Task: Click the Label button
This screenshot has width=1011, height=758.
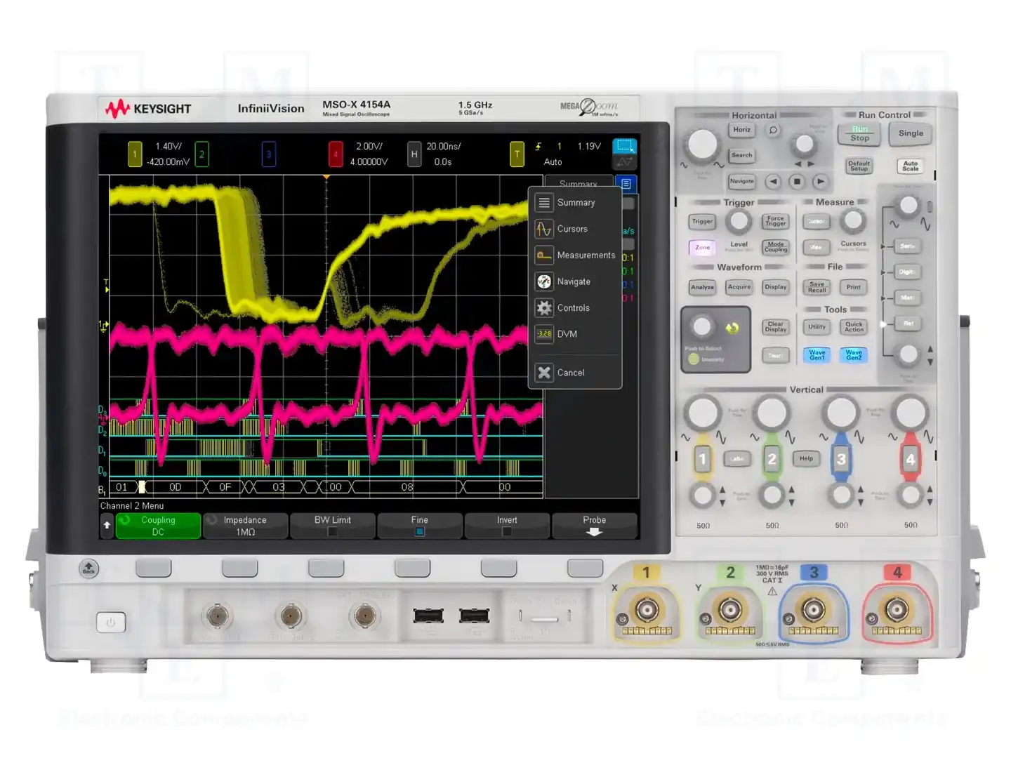Action: pos(737,459)
